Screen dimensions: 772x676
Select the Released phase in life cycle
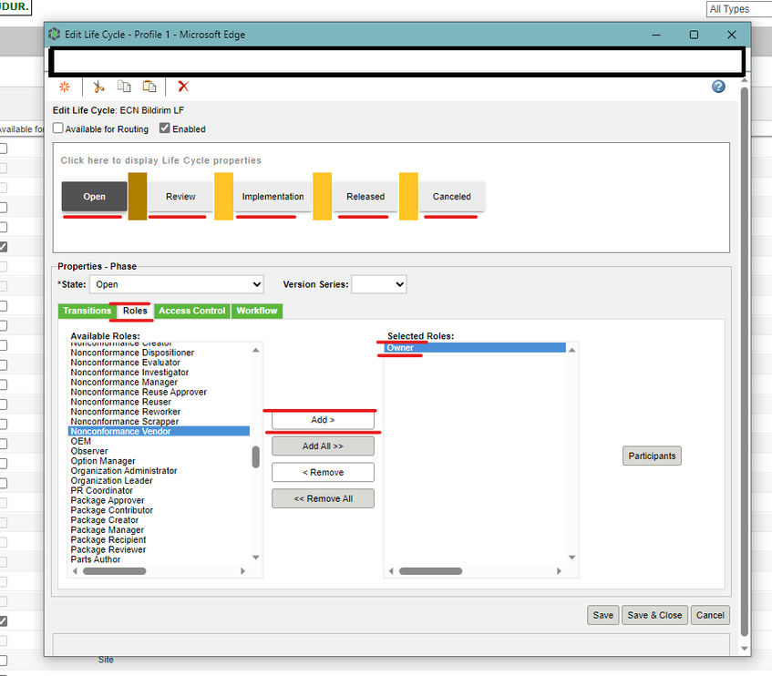tap(365, 197)
